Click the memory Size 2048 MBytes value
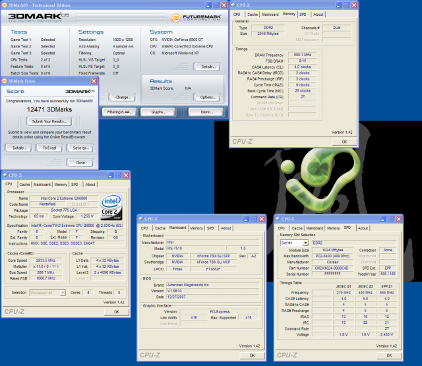 (x=268, y=34)
